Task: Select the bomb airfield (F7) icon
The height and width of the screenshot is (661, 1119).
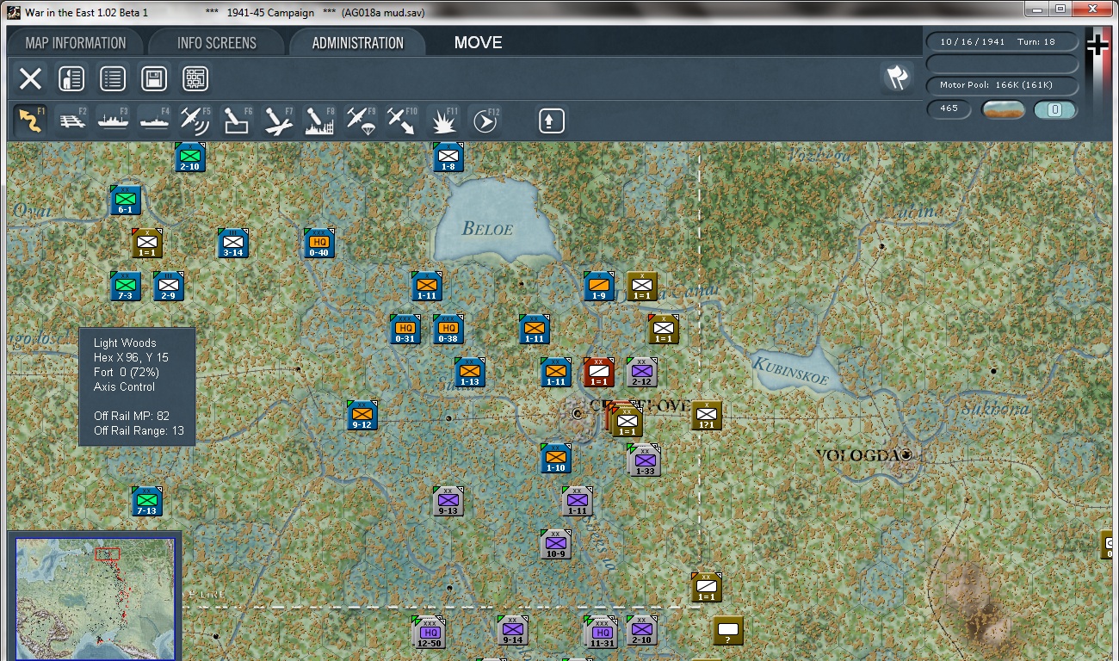Action: [278, 120]
